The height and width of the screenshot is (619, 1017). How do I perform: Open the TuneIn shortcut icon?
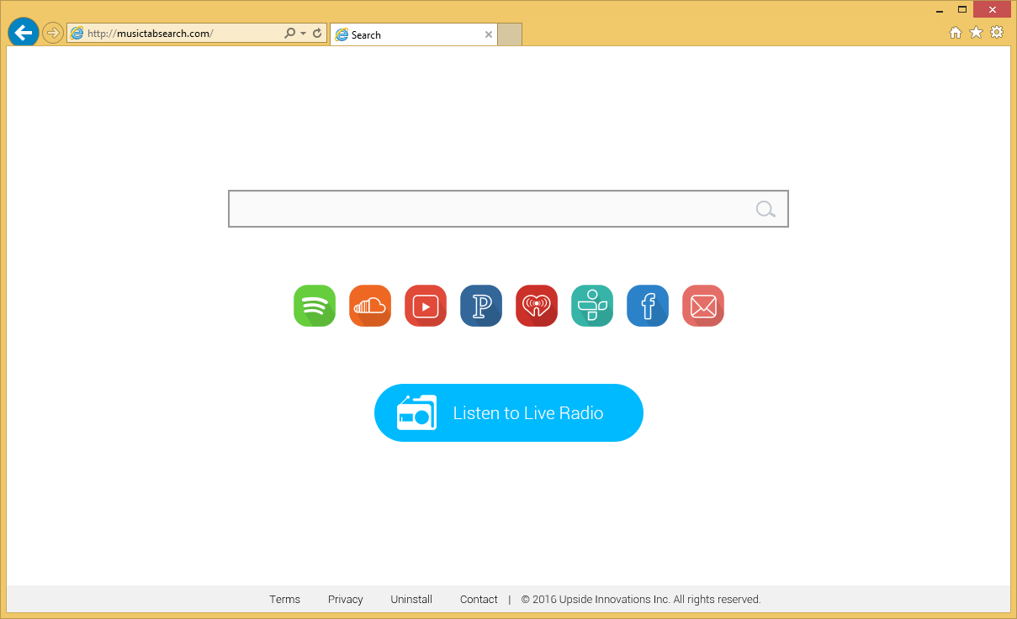[x=592, y=306]
